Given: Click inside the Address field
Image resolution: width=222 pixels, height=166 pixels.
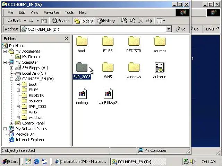Looking at the screenshot, I should point(93,29).
